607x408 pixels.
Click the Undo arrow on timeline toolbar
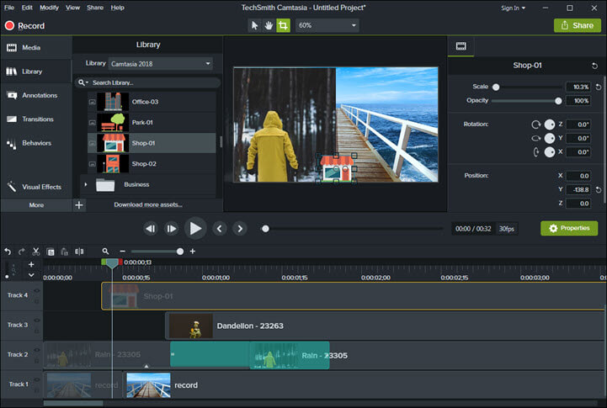(x=8, y=251)
